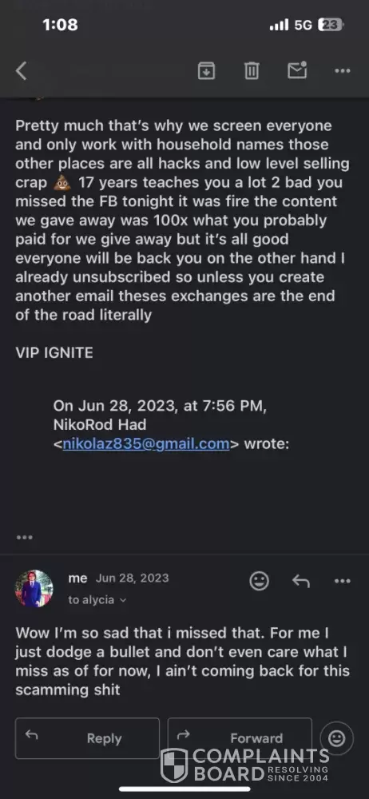Tap the Reply button

tap(87, 738)
